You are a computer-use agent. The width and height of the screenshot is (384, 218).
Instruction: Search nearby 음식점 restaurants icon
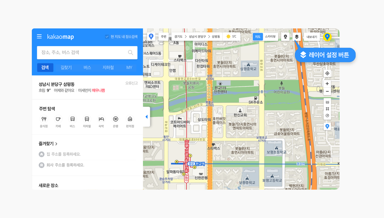coord(44,119)
